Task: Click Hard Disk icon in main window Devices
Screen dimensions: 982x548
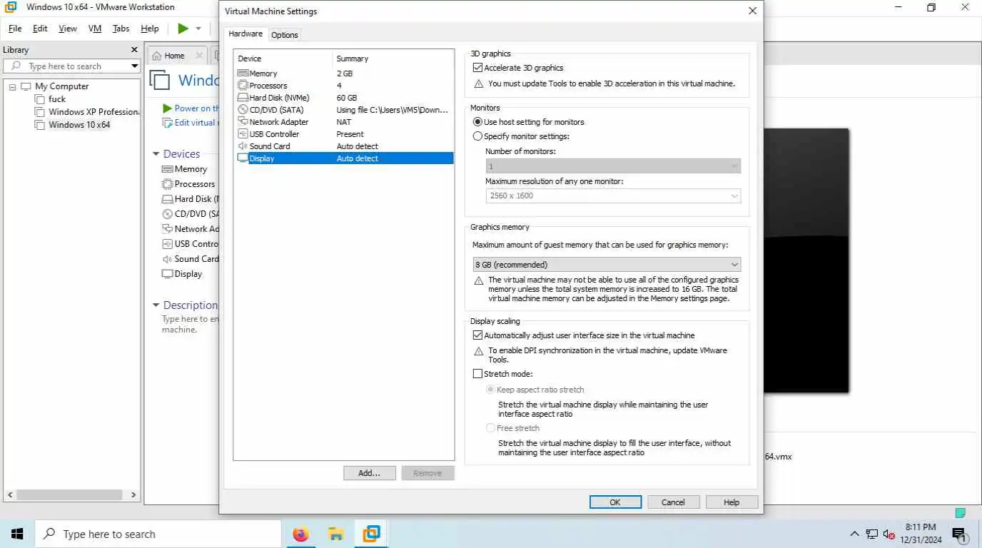Action: pyautogui.click(x=168, y=199)
